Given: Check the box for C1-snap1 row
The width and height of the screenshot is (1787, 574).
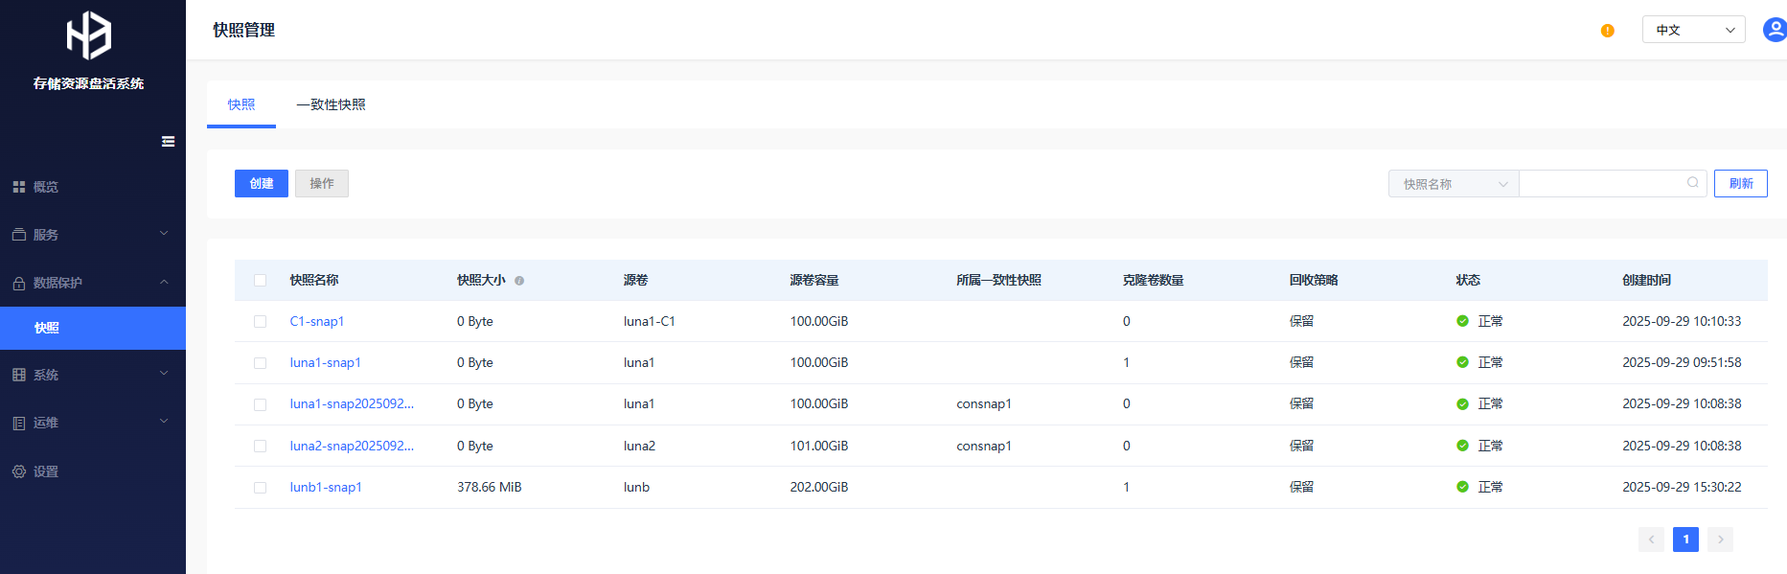Looking at the screenshot, I should click(x=260, y=322).
